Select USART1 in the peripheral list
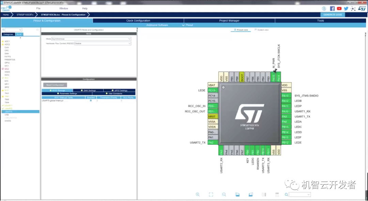The image size is (368, 201). click(x=8, y=106)
